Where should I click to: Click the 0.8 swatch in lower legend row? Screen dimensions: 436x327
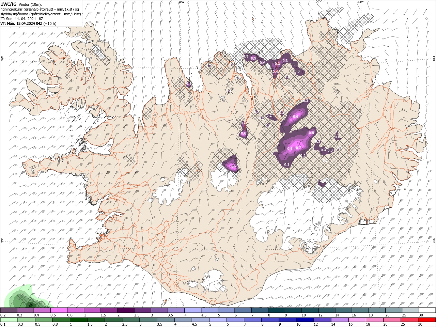[61, 320]
